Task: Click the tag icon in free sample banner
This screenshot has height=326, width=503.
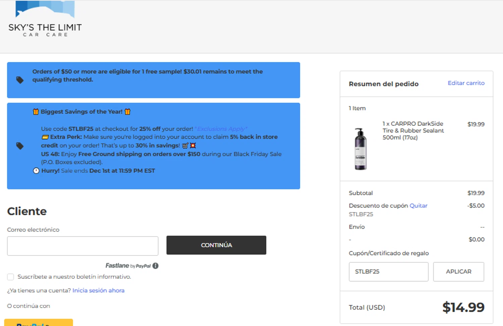Action: pos(20,80)
